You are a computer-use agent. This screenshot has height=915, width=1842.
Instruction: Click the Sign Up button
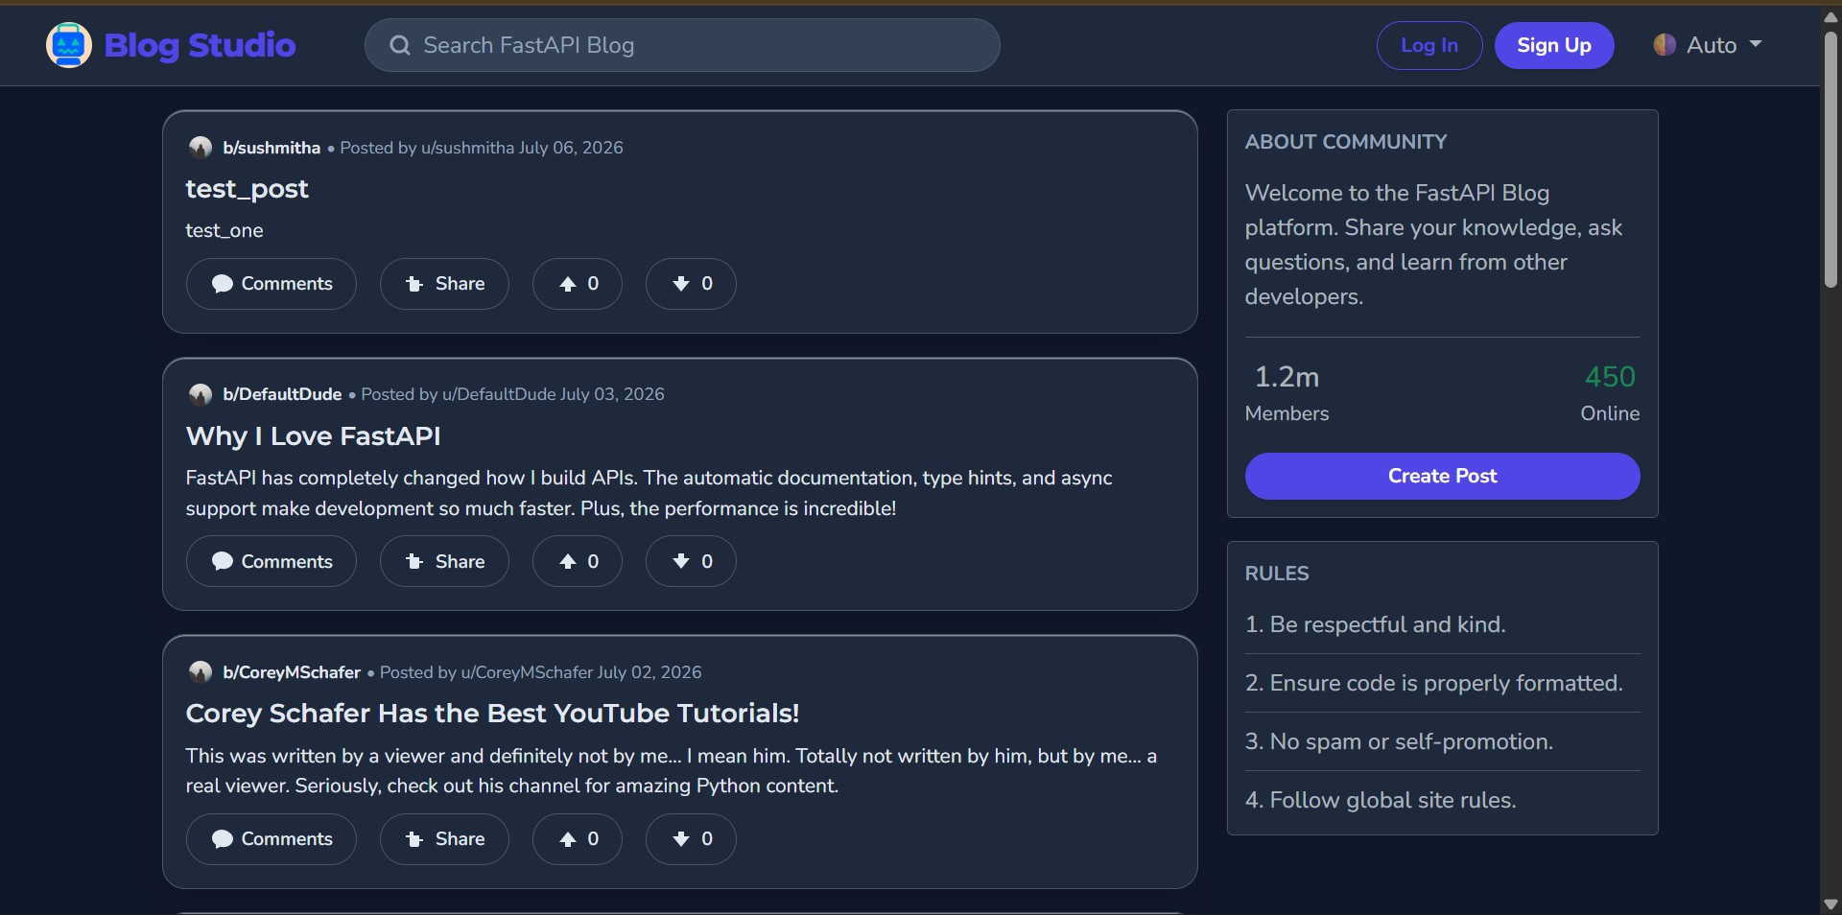coord(1554,45)
